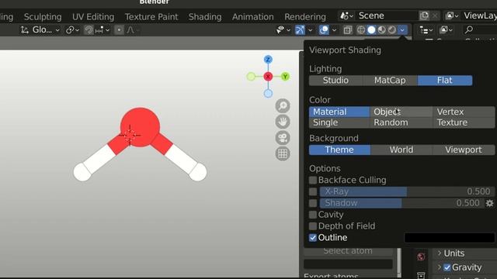Open the Sculpting workspace tab

pyautogui.click(x=43, y=17)
